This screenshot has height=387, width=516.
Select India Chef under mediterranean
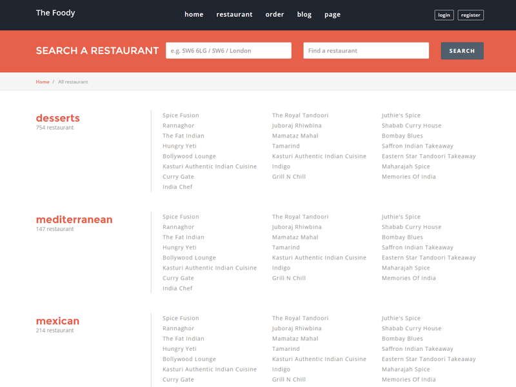pos(177,288)
